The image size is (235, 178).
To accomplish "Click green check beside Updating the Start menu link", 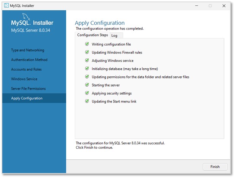I will [x=87, y=101].
